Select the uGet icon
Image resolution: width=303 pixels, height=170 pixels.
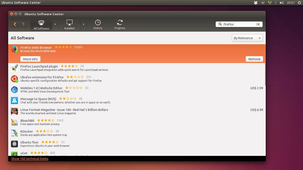tap(14, 154)
